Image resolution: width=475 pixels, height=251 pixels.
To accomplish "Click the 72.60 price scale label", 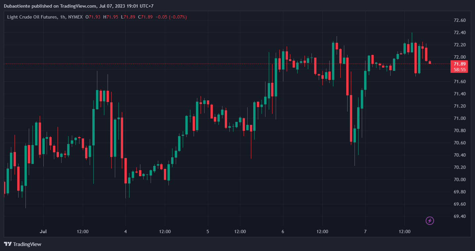I will coord(459,20).
